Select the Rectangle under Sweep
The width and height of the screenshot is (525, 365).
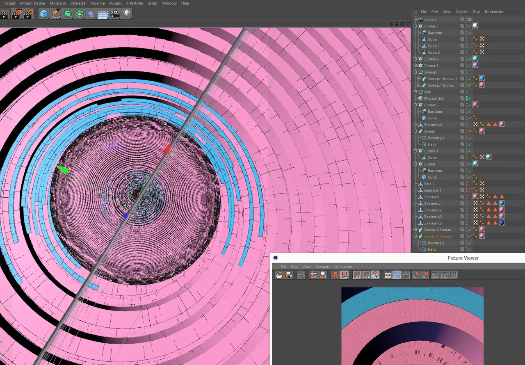pos(436,138)
